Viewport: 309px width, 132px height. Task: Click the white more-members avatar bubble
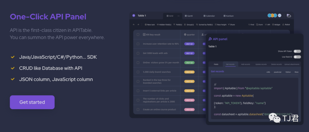pyautogui.click(x=280, y=15)
